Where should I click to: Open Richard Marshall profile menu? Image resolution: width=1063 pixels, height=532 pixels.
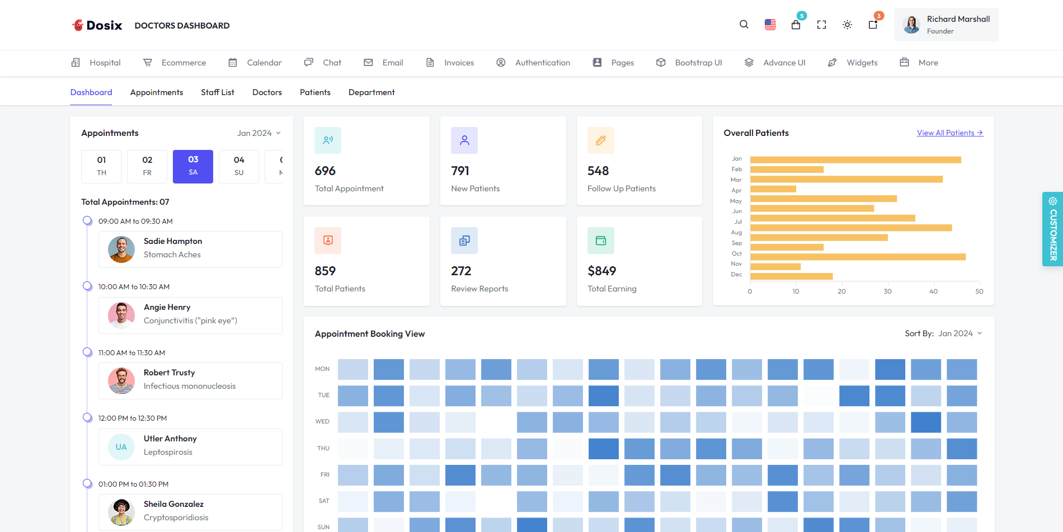[x=946, y=25]
